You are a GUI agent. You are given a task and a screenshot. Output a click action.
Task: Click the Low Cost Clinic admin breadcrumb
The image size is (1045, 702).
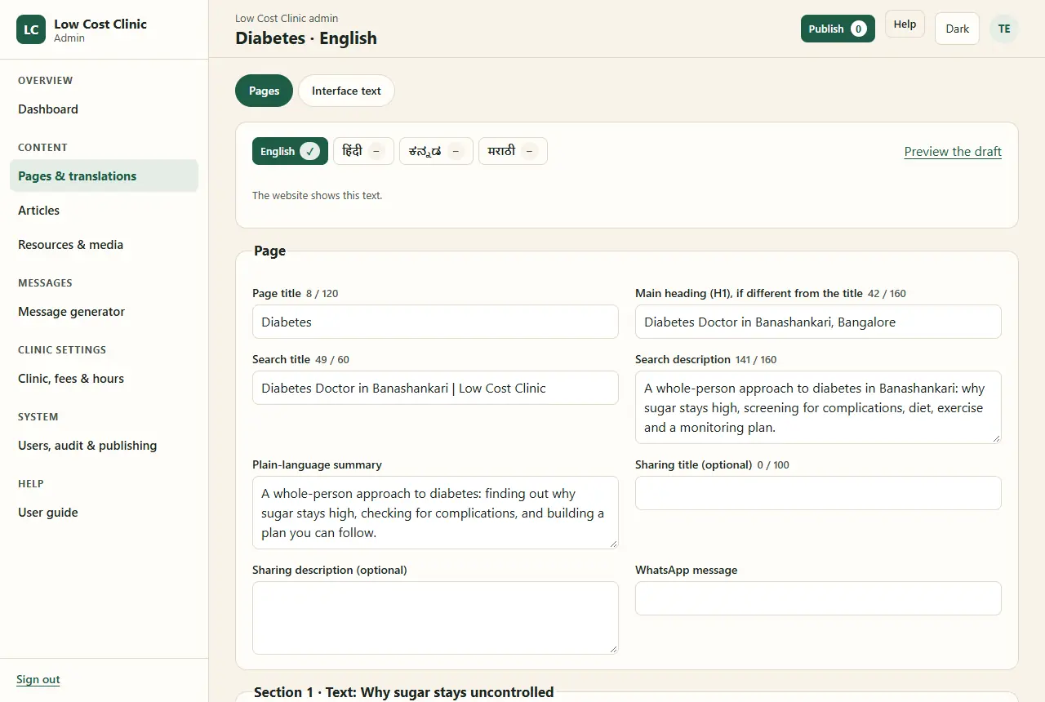click(287, 18)
